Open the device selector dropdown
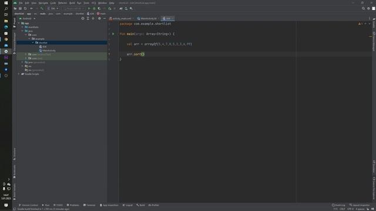 [74, 8]
